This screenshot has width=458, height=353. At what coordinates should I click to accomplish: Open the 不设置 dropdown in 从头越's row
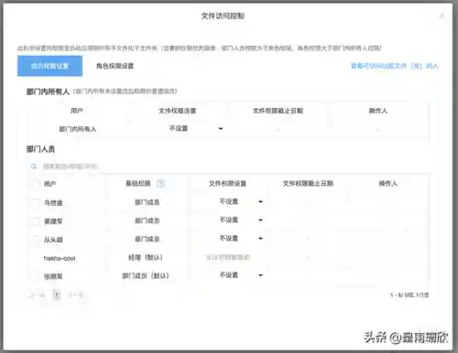point(241,238)
